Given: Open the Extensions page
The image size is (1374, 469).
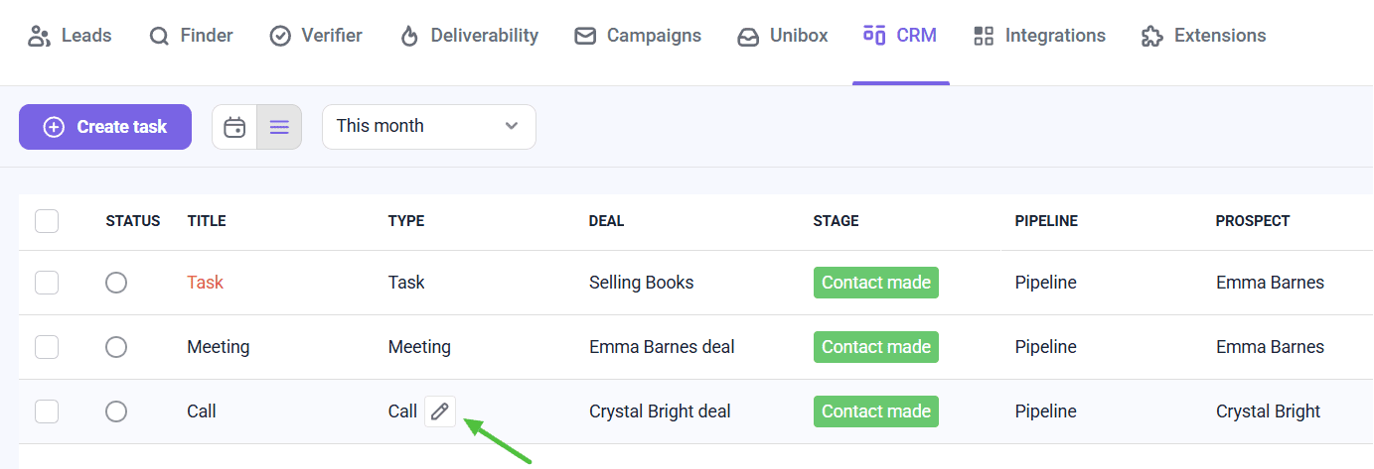Looking at the screenshot, I should [1203, 36].
